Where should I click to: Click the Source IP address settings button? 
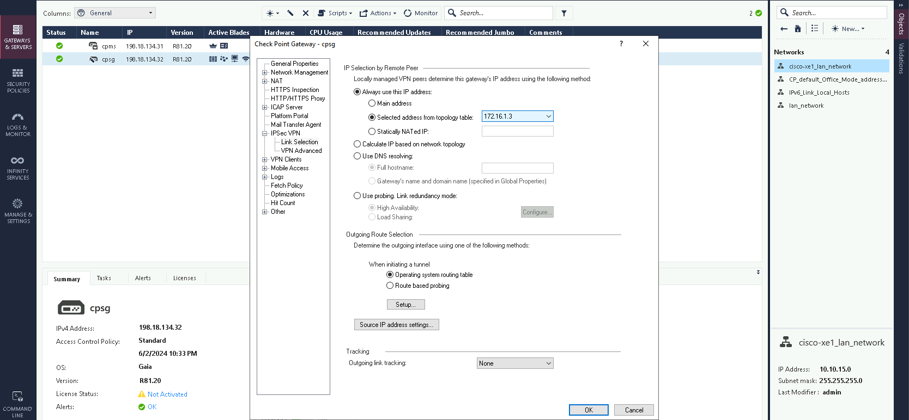396,325
